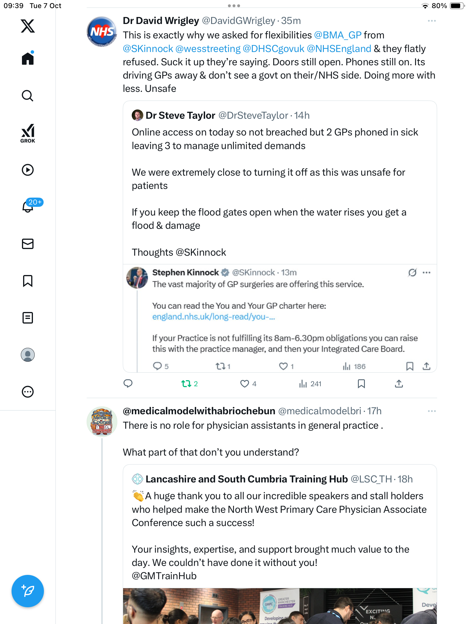Image resolution: width=468 pixels, height=624 pixels.
Task: Open the @wesstreeting mention link
Action: pyautogui.click(x=208, y=49)
